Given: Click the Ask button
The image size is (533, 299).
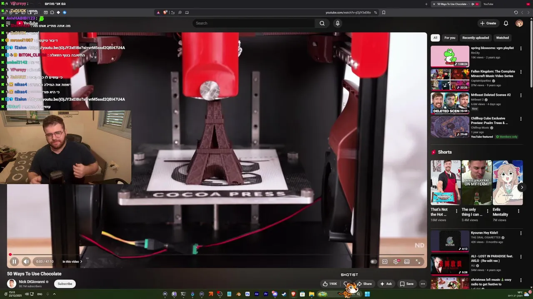Looking at the screenshot, I should tap(386, 284).
